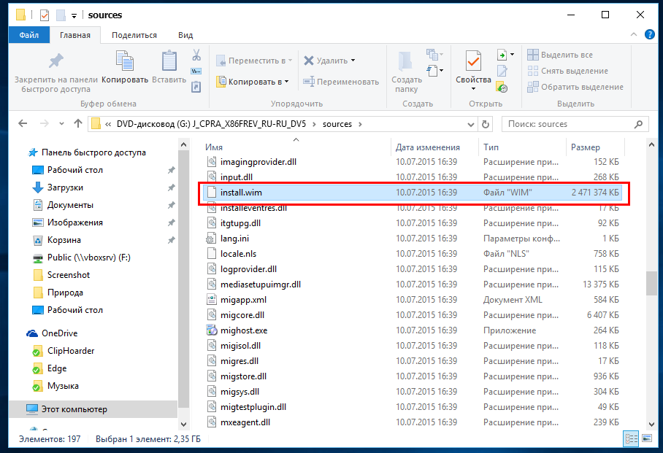The width and height of the screenshot is (663, 453).
Task: Click the scissors Cut icon
Action: point(196,55)
